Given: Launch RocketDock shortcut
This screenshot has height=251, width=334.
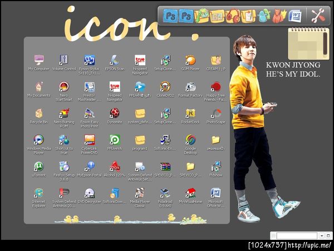Looking at the screenshot, I should pos(190,115).
